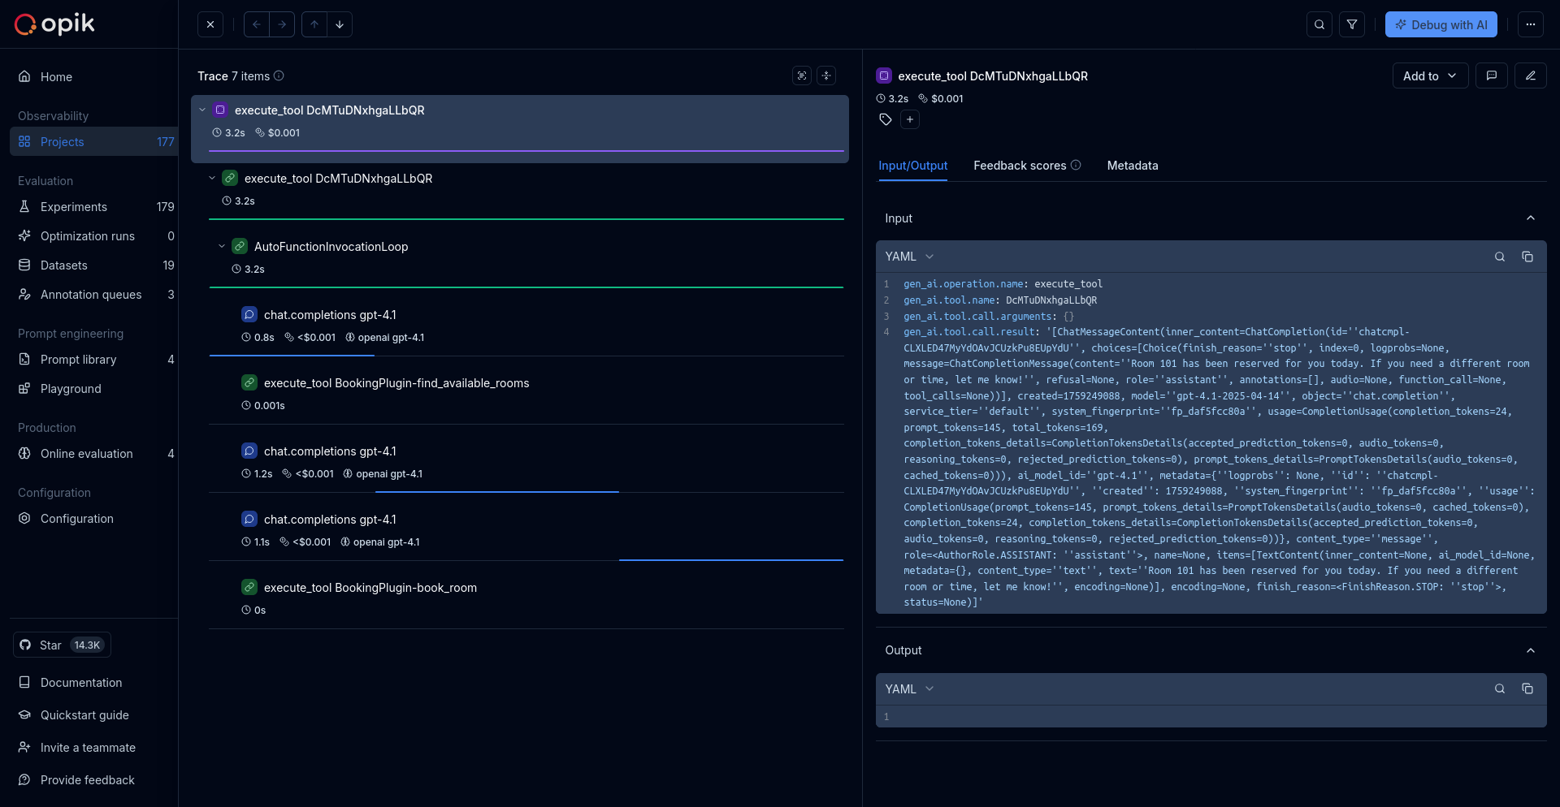Copy the Input YAML content
Viewport: 1560px width, 807px height.
coord(1527,257)
